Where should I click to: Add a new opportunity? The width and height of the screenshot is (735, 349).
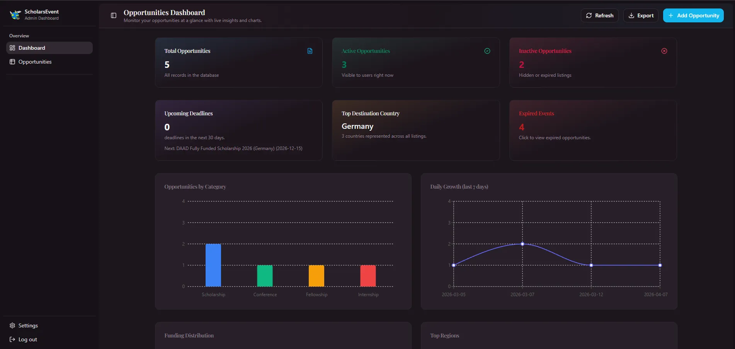pos(693,15)
